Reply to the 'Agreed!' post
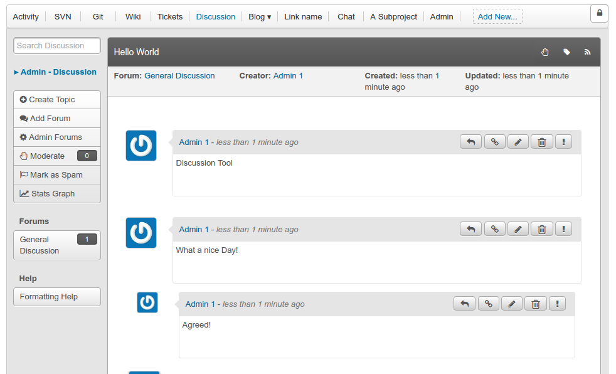Image resolution: width=616 pixels, height=374 pixels. pyautogui.click(x=464, y=304)
